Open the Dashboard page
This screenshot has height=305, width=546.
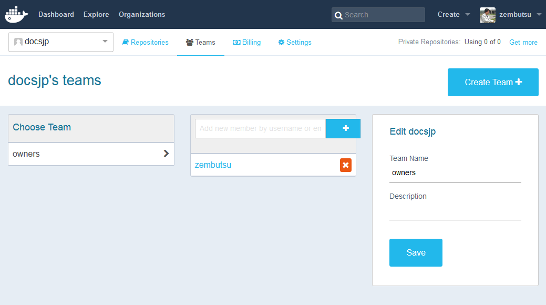56,14
